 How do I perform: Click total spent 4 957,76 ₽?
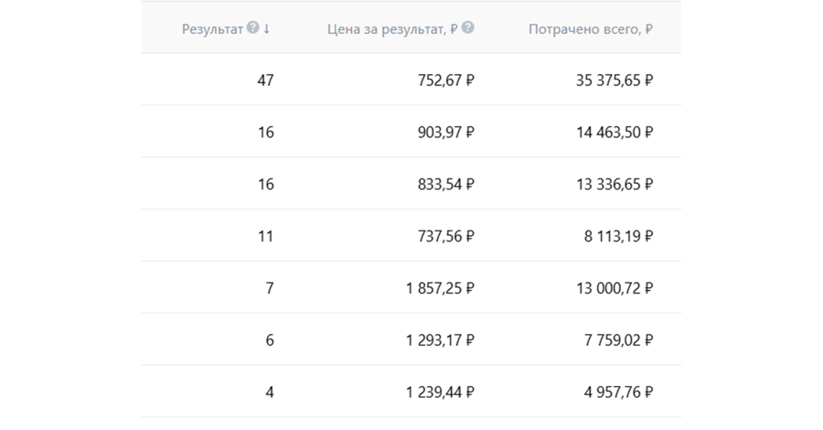[x=619, y=392]
